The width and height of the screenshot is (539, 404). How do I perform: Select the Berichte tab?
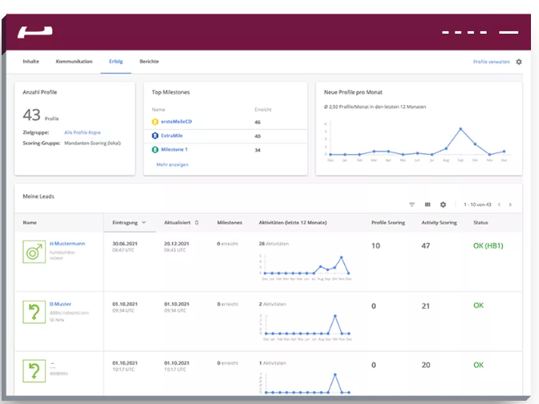coord(149,62)
